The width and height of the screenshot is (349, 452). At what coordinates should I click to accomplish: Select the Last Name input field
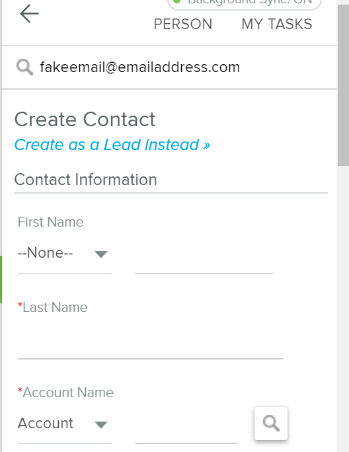pyautogui.click(x=151, y=343)
